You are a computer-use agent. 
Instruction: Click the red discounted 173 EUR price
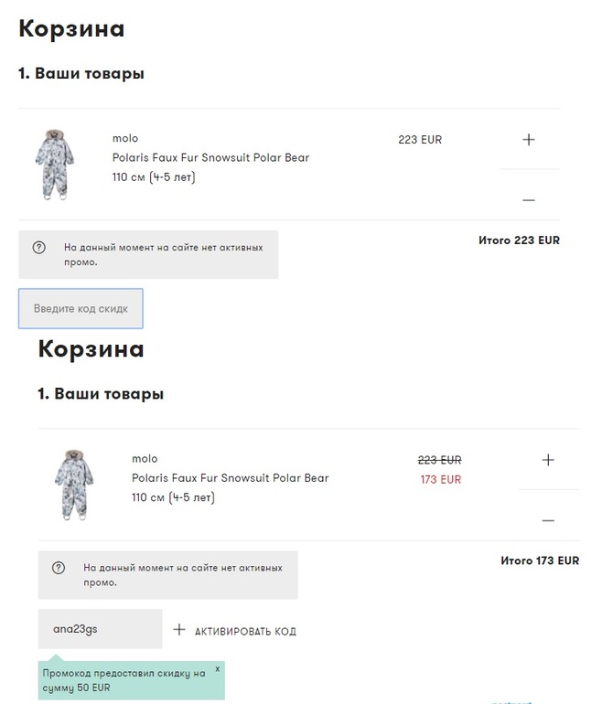point(440,479)
